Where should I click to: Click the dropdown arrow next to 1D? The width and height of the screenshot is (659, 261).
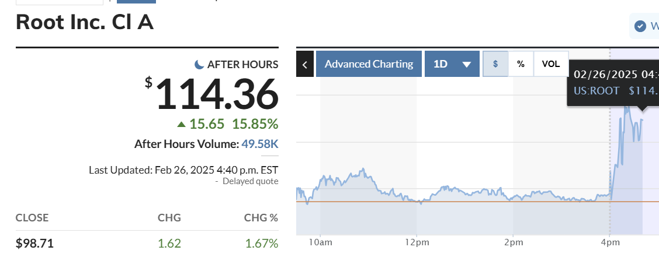pos(467,65)
